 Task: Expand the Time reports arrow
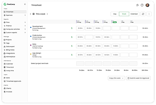(25, 22)
